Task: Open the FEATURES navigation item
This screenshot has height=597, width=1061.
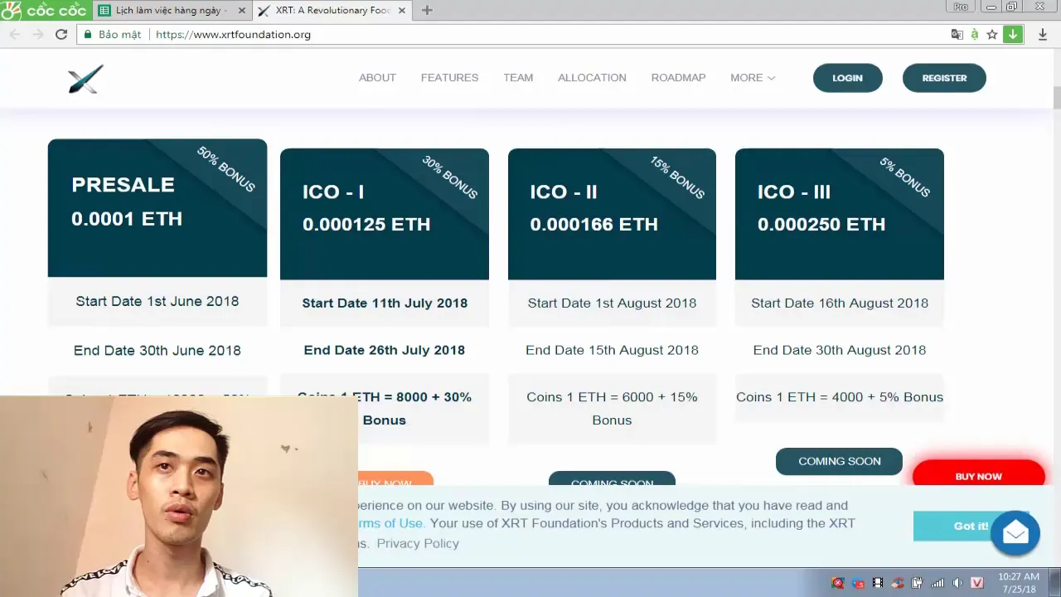Action: coord(449,78)
